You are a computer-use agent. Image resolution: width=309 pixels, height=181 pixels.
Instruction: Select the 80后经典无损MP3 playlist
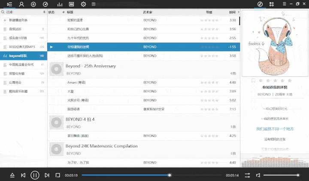point(24,47)
